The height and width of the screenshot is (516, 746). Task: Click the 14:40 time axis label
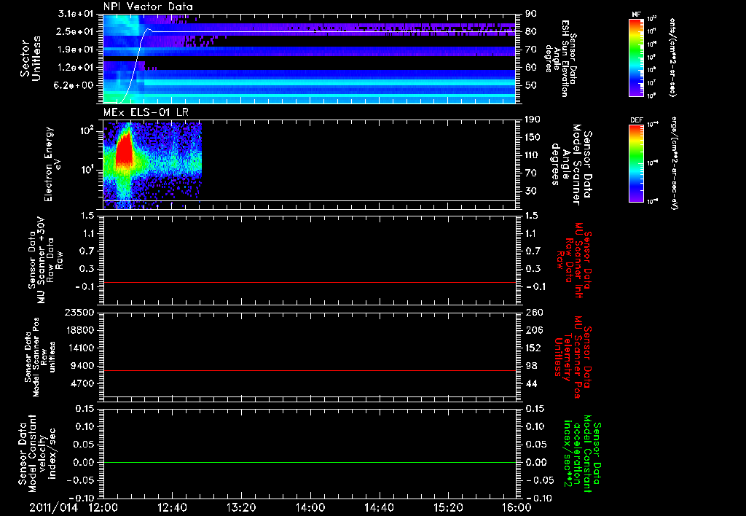click(379, 508)
